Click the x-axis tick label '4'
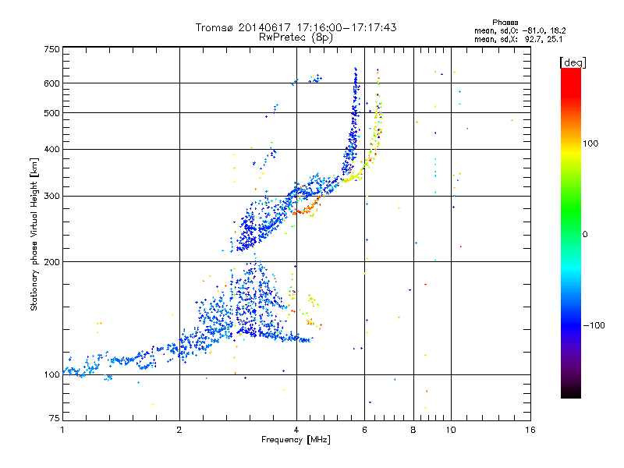Screen dimensions: 624x468 [296, 430]
